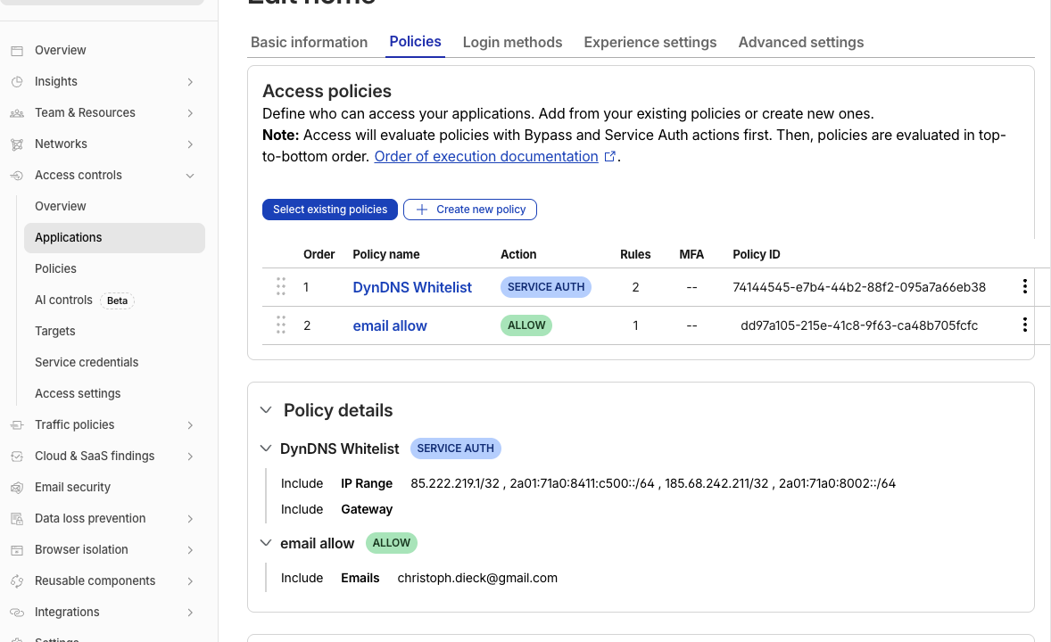
Task: Expand Reusable components chevron
Action: click(190, 581)
